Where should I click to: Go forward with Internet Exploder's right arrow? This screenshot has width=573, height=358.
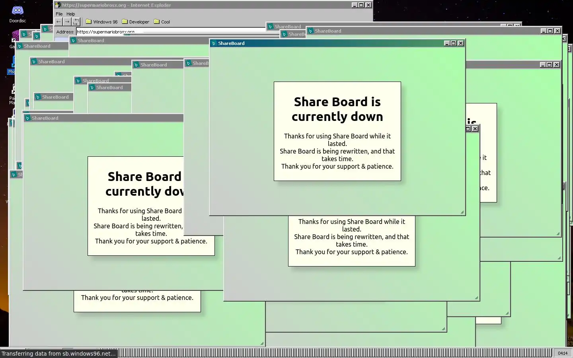67,22
